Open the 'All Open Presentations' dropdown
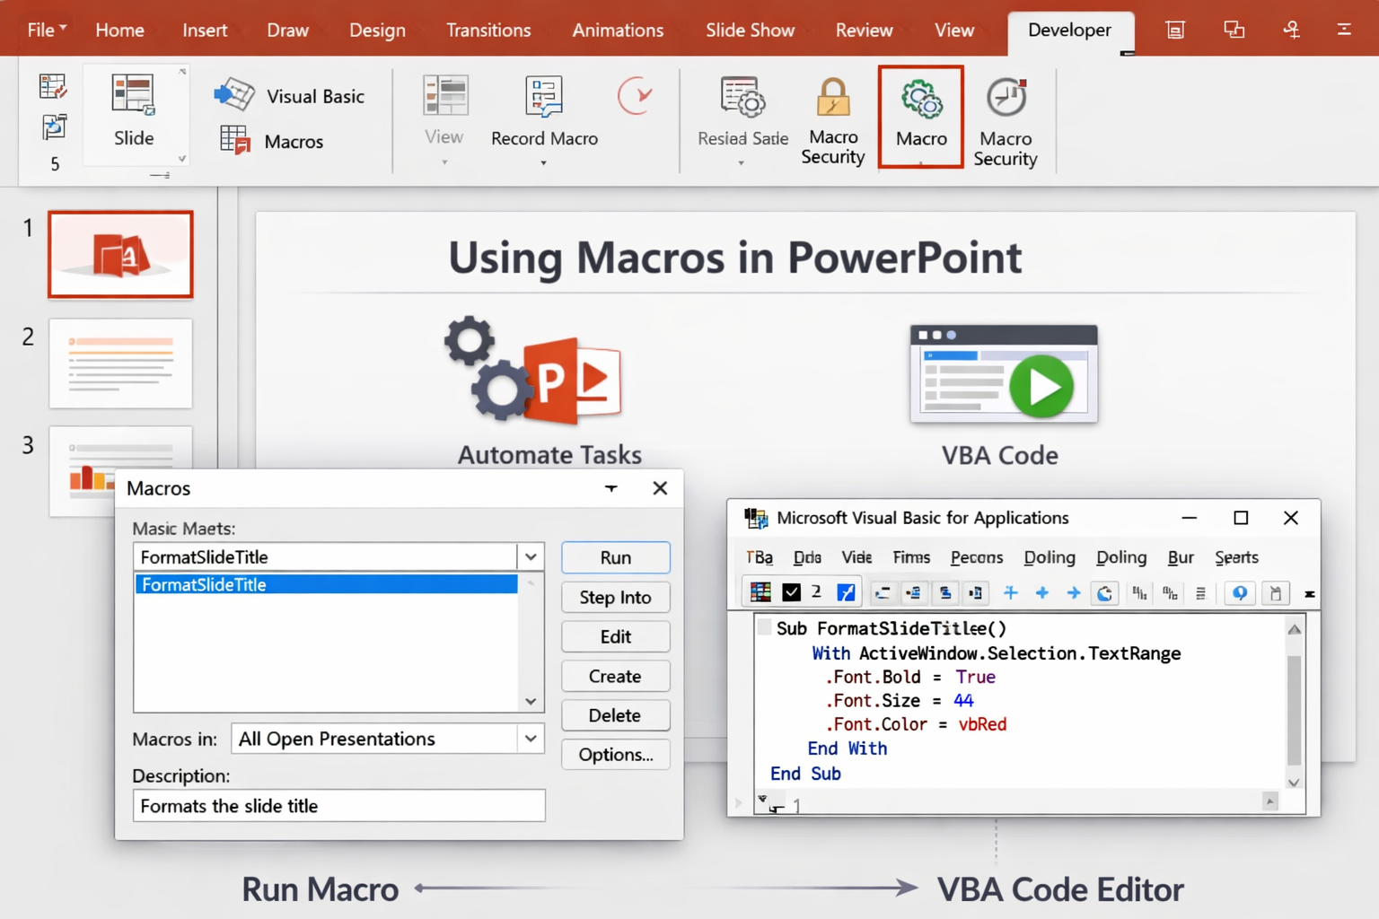Screen dimensions: 1379x919 click(529, 739)
